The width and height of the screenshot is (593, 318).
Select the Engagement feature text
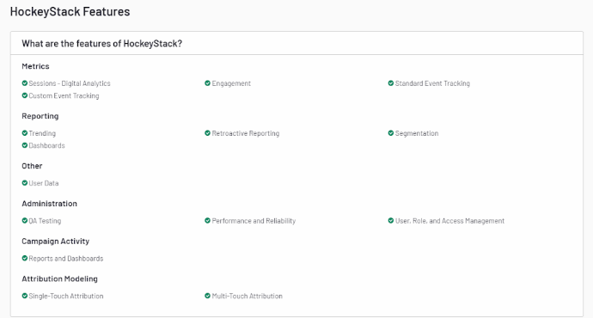pos(231,83)
